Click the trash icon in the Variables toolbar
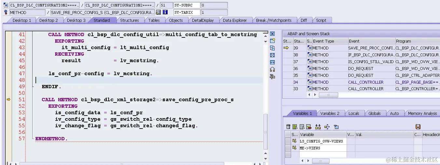 pyautogui.click(x=288, y=127)
